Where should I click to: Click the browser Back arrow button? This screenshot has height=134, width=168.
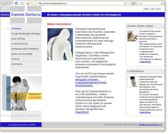pyautogui.click(x=4, y=3)
